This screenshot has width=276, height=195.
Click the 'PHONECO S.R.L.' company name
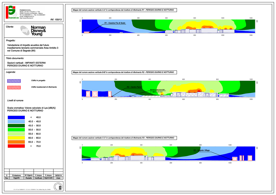pos(26,10)
